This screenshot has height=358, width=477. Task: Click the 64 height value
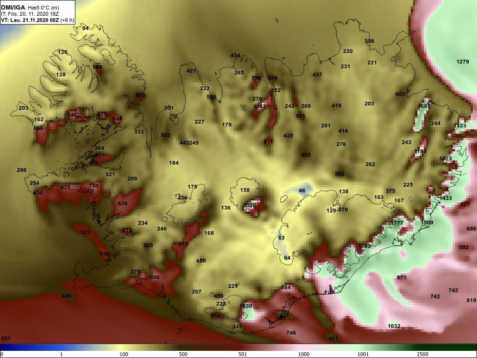pyautogui.click(x=287, y=258)
